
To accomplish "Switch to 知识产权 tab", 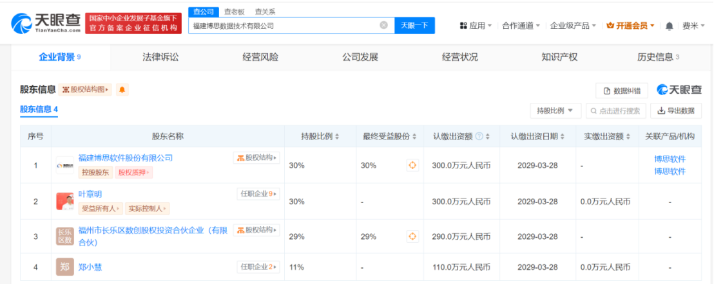I will pyautogui.click(x=559, y=57).
